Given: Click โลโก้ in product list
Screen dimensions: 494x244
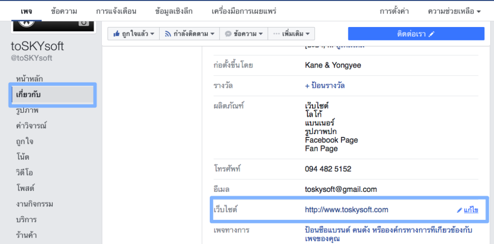Looking at the screenshot, I should pyautogui.click(x=313, y=114).
